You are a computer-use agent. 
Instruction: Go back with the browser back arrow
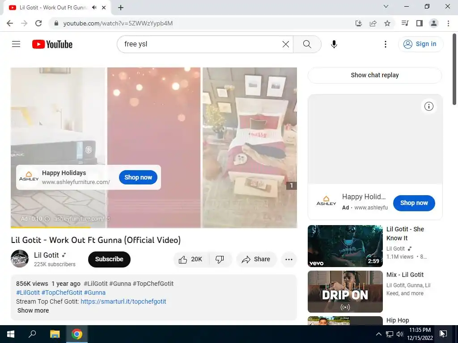(x=10, y=23)
